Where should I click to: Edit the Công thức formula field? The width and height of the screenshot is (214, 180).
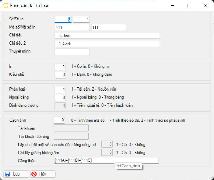tap(106, 160)
